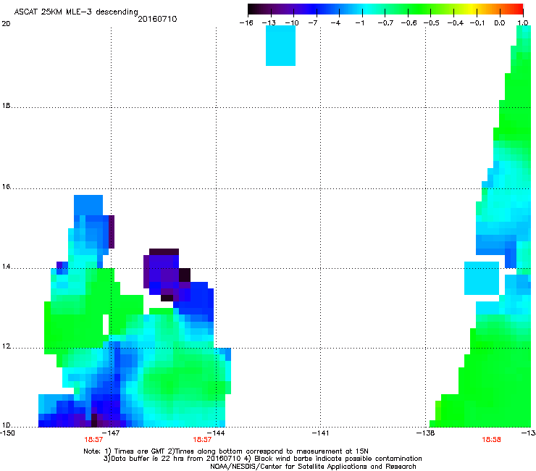Click the color bar label -4
The height and width of the screenshot is (471, 536).
[335, 23]
